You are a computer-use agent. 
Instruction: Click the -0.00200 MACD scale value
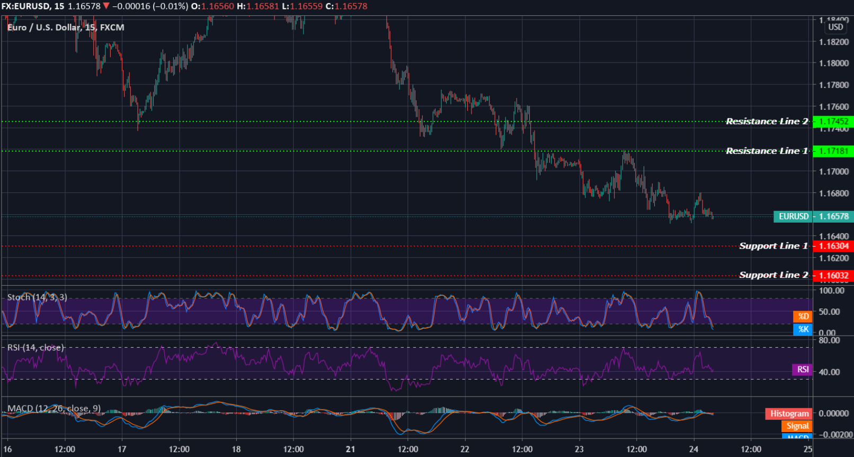[x=835, y=435]
